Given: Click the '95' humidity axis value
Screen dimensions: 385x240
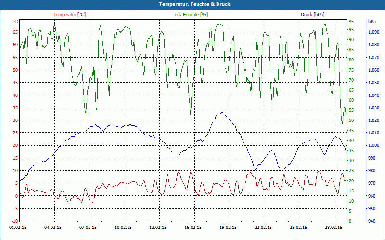Looking at the screenshot, I should (351, 30).
